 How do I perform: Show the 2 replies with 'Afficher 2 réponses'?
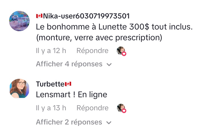coord(69,122)
